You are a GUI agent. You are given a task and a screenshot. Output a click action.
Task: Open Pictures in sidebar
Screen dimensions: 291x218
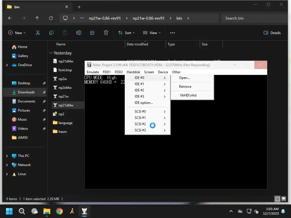pos(24,110)
